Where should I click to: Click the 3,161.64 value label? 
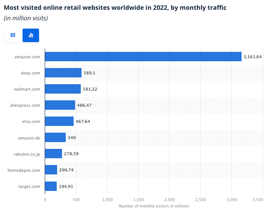(x=252, y=57)
